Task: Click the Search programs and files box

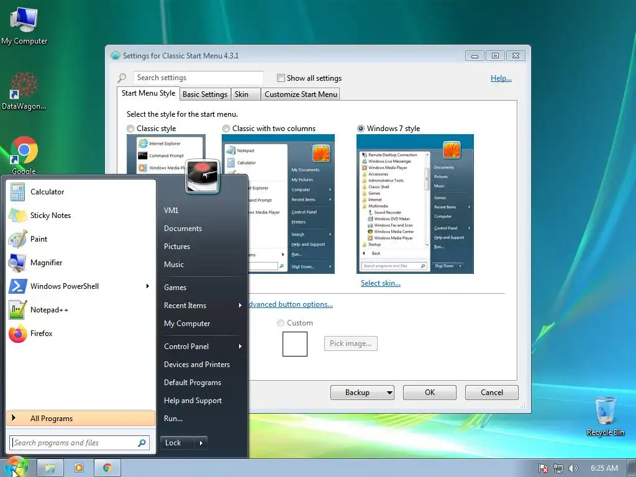Action: [x=79, y=443]
